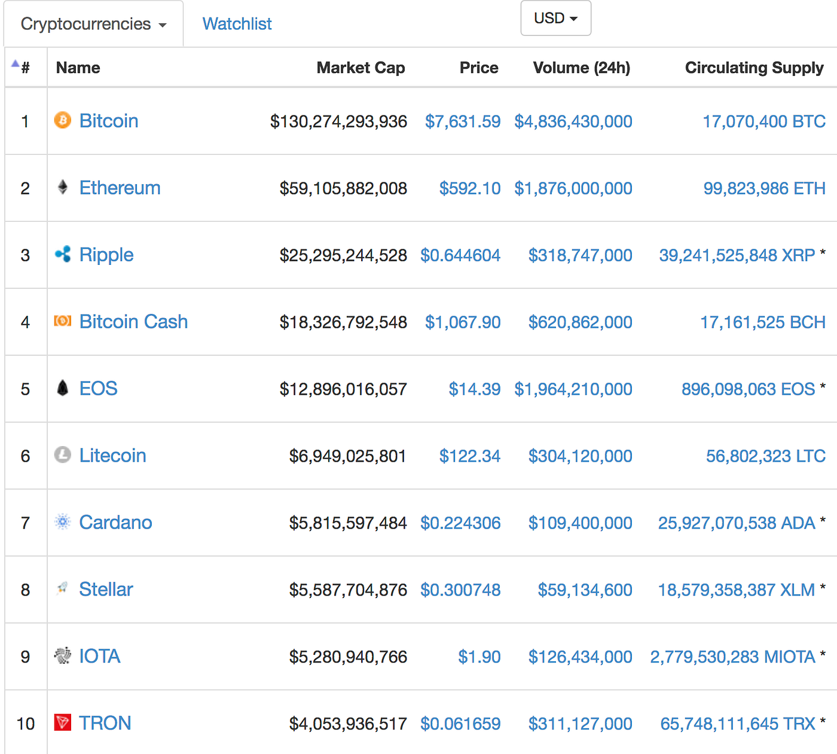This screenshot has height=754, width=837.
Task: Open the USD currency dropdown
Action: 556,18
